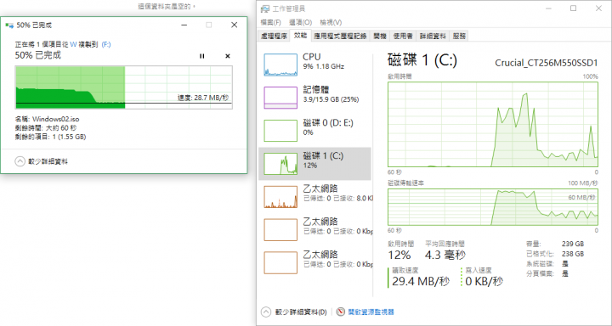
Task: Select the 效能 tab
Action: 301,36
